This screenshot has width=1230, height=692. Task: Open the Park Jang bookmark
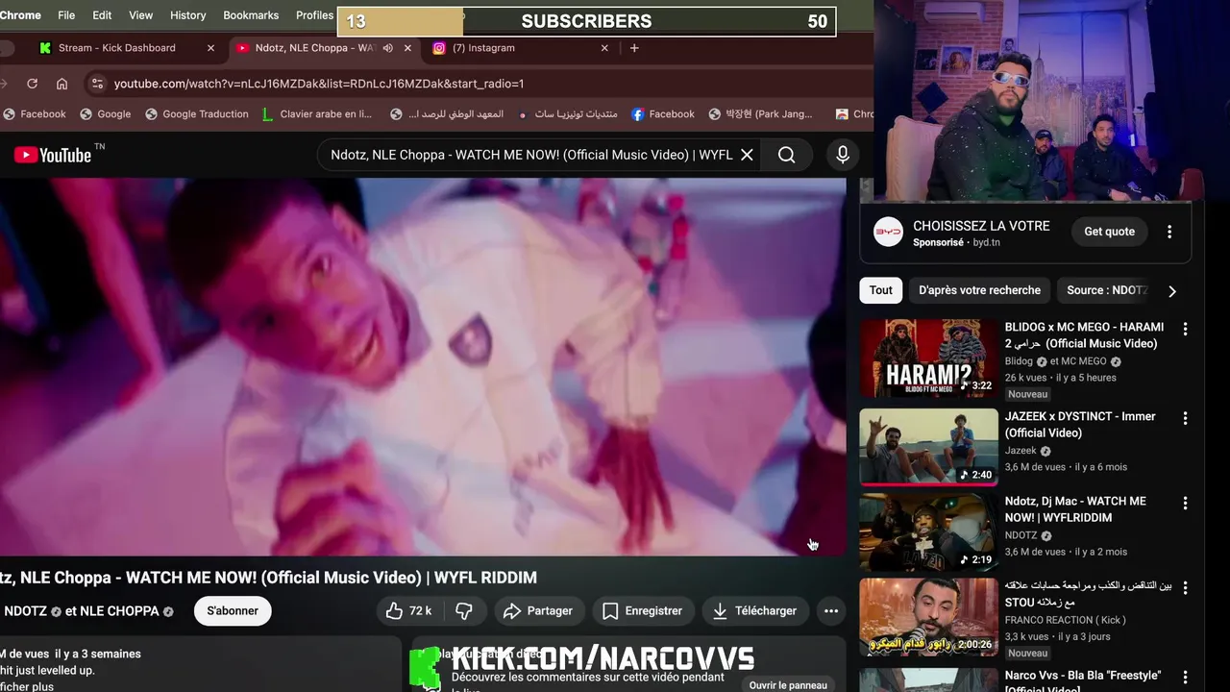[760, 114]
